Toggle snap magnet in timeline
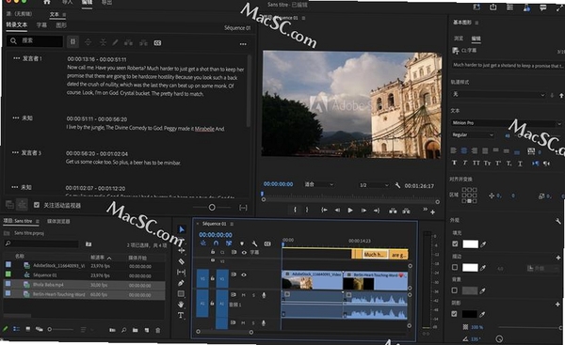 216,243
